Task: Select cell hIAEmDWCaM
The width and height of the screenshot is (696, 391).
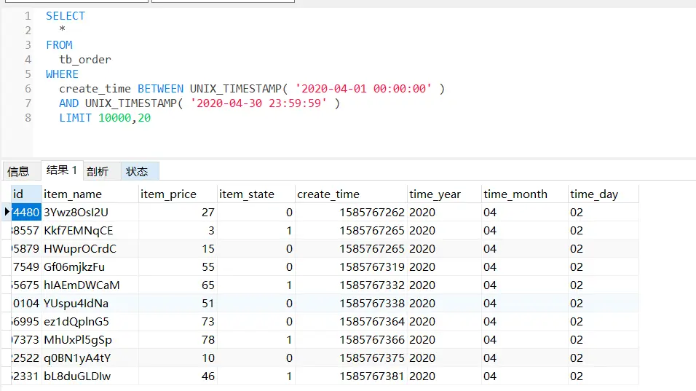Action: click(x=90, y=285)
